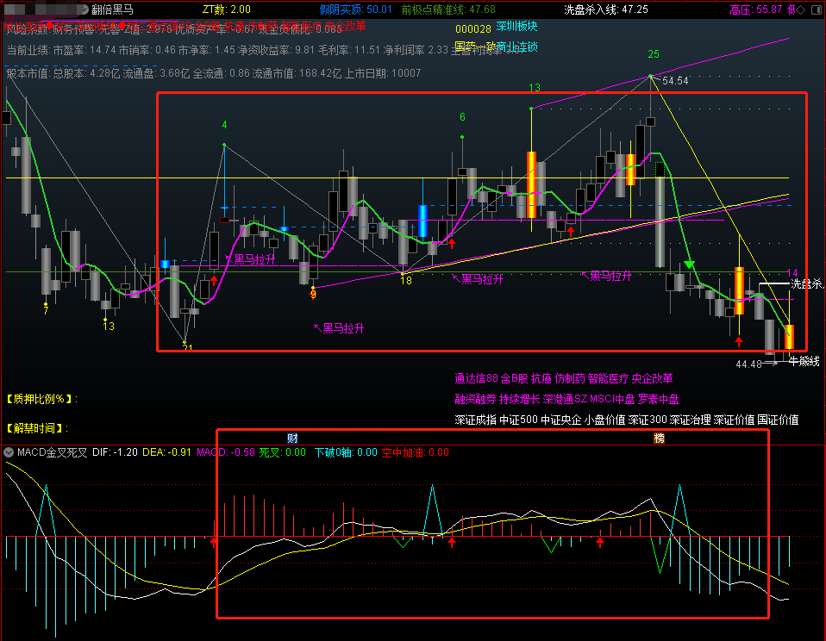
Task: Select the 深圳板块 sector link
Action: coord(516,27)
